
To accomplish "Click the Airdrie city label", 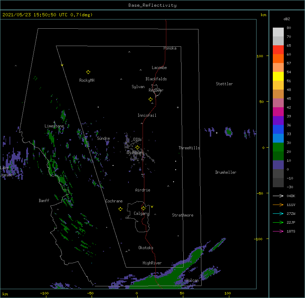I will pos(143,190).
